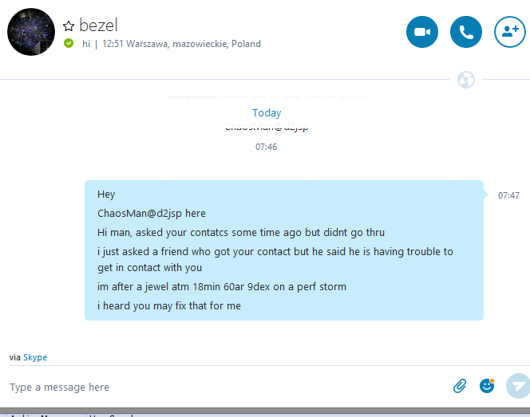Open the emoticon picker
This screenshot has width=530, height=417.
pyautogui.click(x=487, y=386)
